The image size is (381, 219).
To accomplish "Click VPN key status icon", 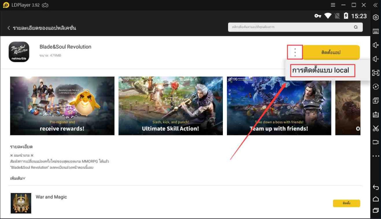I will tap(318, 16).
